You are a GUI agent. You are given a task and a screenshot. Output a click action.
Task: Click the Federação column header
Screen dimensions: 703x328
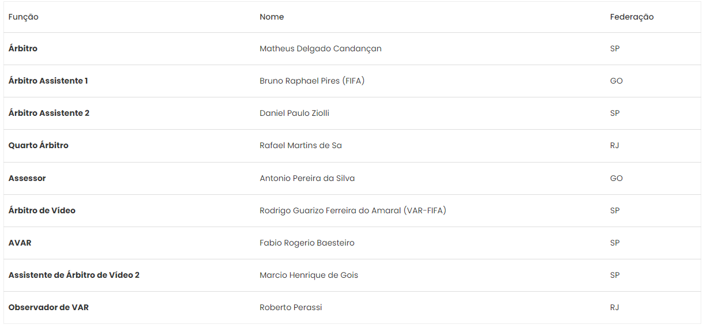point(632,17)
